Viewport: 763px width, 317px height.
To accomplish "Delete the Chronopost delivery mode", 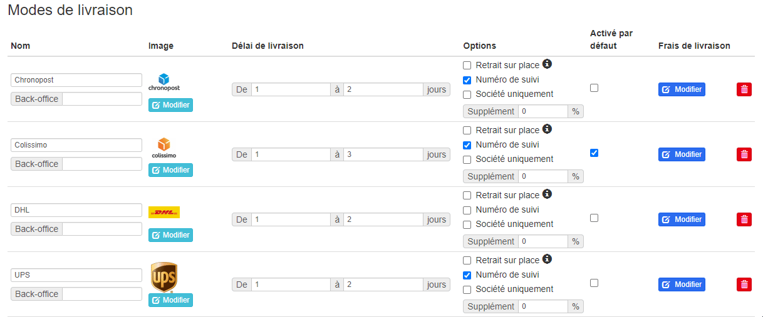I will click(x=744, y=89).
